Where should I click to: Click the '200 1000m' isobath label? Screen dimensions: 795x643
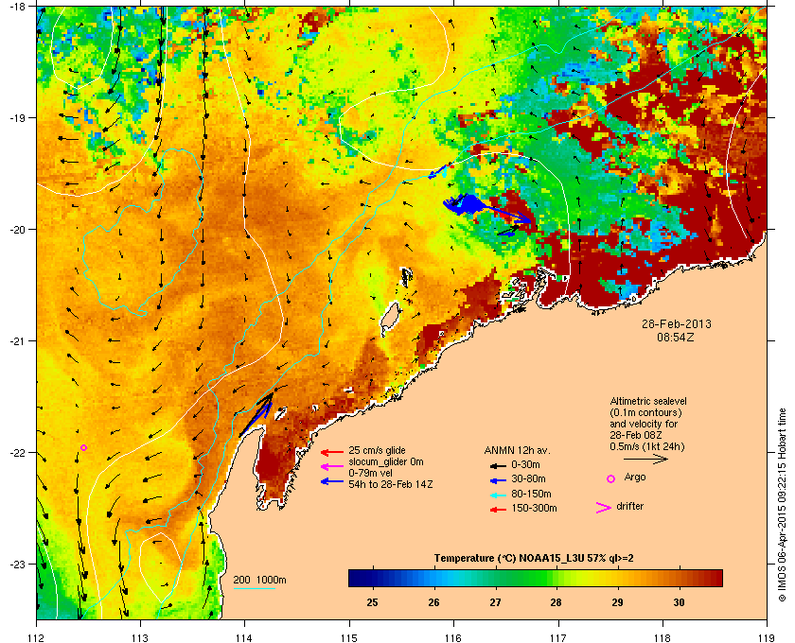(259, 581)
